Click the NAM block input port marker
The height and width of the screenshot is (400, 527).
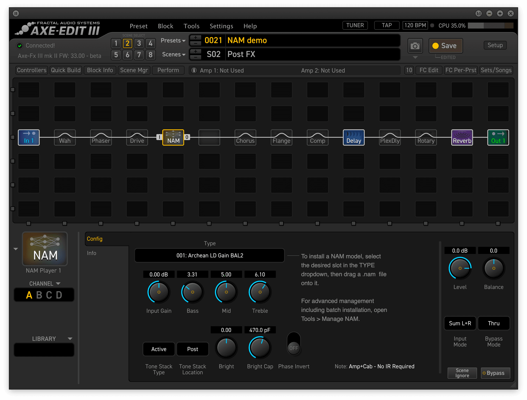click(x=159, y=137)
